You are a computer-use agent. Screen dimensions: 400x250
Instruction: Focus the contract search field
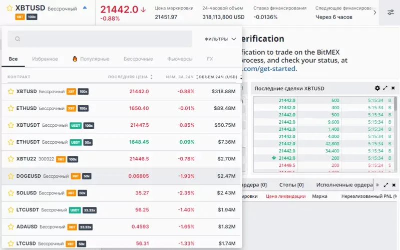click(100, 39)
